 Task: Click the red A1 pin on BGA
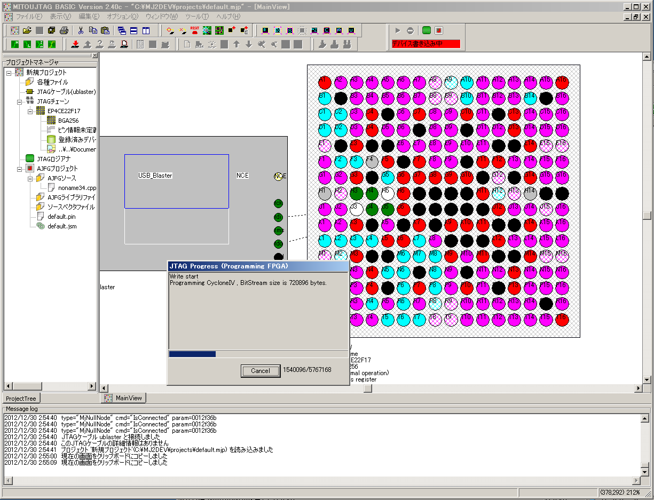[x=324, y=82]
